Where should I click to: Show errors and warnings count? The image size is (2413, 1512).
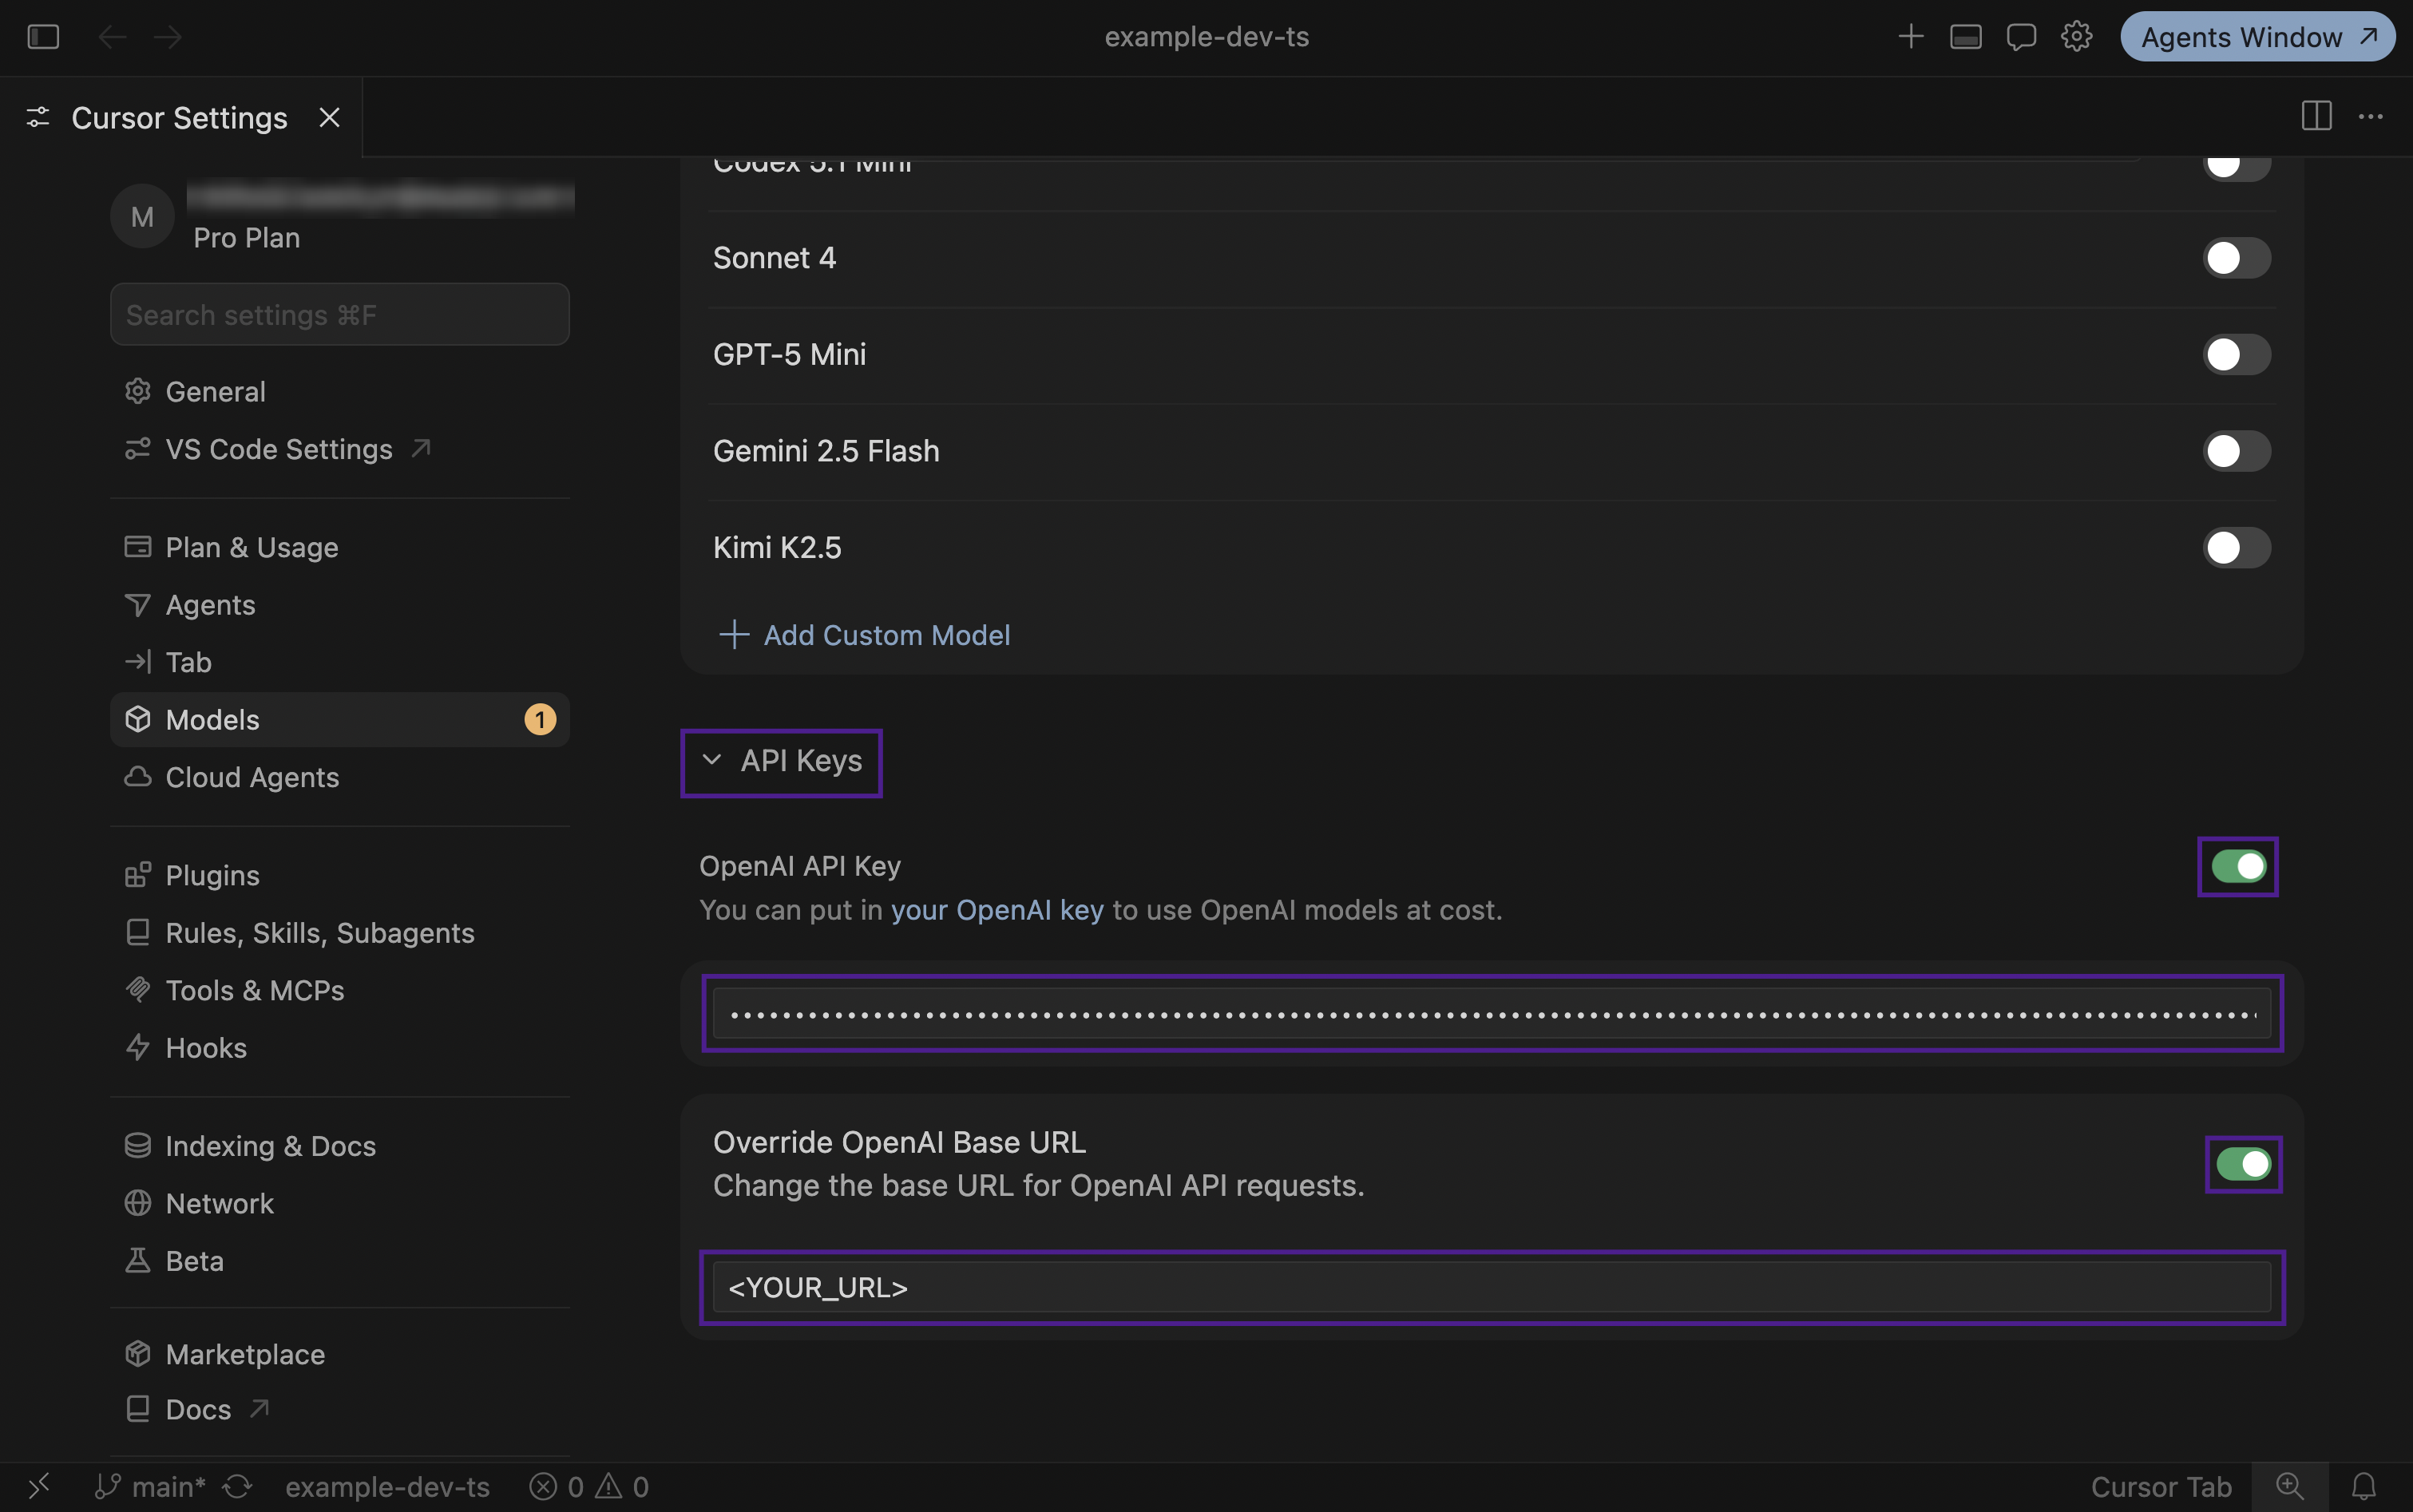(x=589, y=1487)
